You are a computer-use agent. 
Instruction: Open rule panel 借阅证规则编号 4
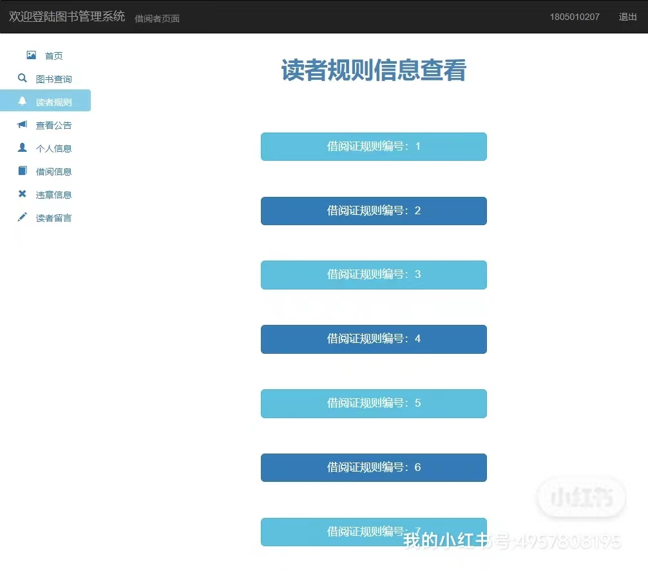coord(374,339)
